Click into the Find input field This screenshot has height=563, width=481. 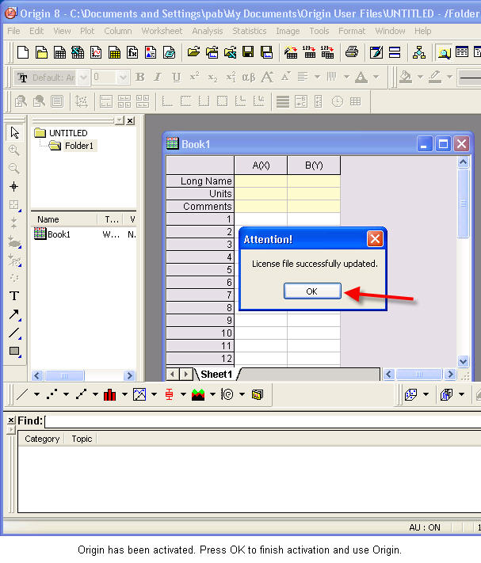coord(262,420)
